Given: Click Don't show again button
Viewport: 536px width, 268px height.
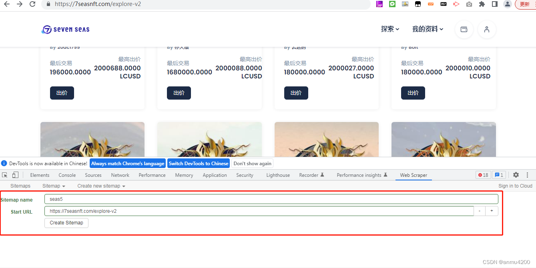Looking at the screenshot, I should pyautogui.click(x=253, y=163).
